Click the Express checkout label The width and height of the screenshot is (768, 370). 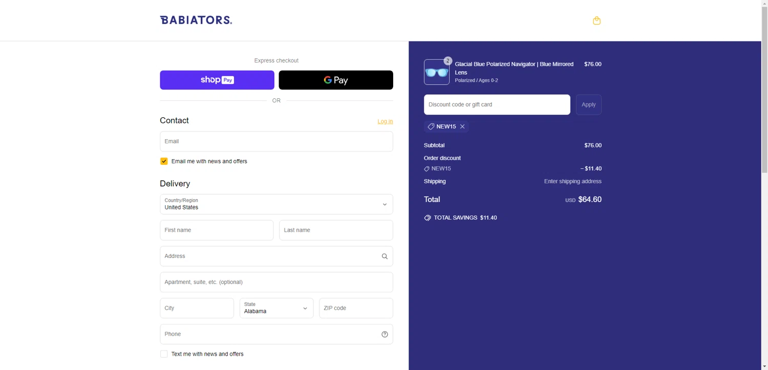[276, 60]
